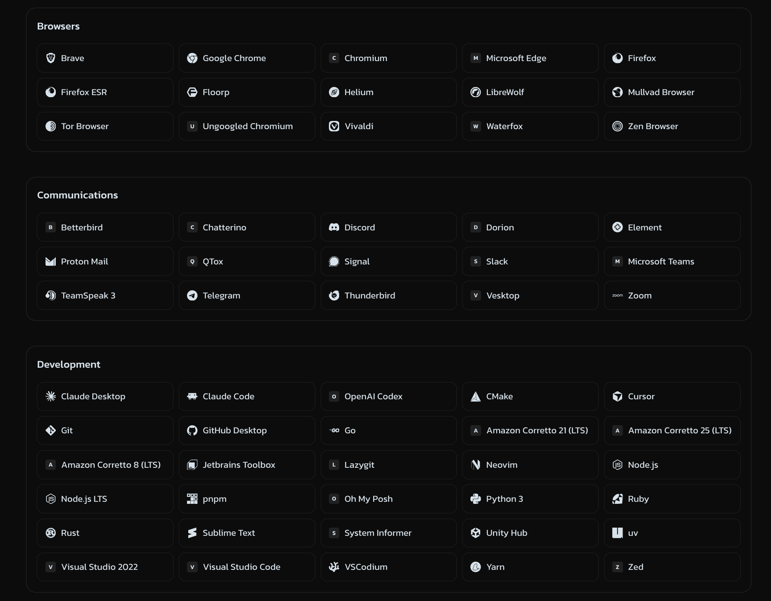
Task: Choose the Microsoft Edge browser card
Action: [530, 58]
